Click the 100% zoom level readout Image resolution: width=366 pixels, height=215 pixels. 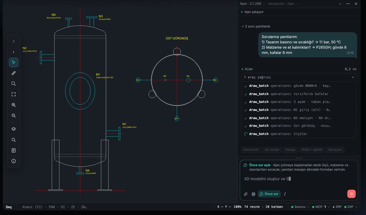click(238, 207)
